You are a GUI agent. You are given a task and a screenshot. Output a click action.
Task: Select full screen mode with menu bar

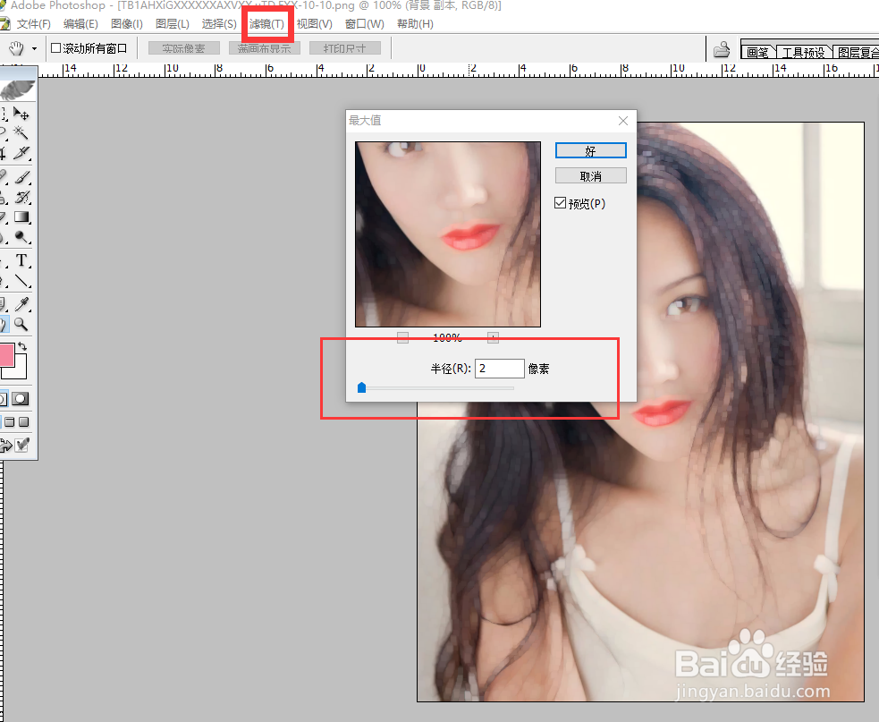[10, 422]
